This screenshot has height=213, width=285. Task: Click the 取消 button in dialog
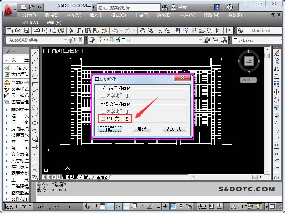tap(142, 129)
